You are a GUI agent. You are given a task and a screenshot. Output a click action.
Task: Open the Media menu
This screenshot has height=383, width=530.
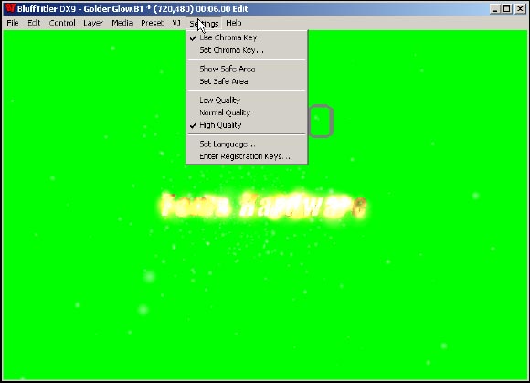tap(122, 23)
